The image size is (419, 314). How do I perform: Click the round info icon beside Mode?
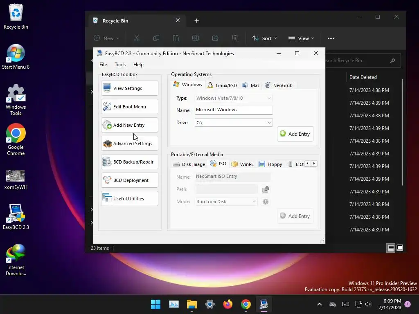[x=265, y=202]
